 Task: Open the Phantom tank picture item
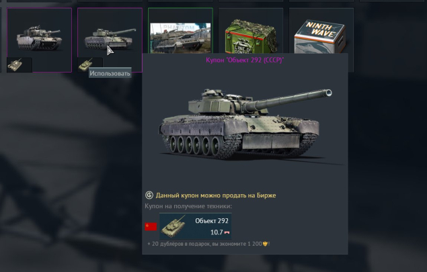click(x=180, y=38)
